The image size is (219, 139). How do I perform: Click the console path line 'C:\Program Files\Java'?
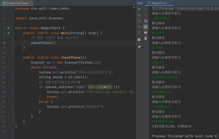click(x=185, y=8)
